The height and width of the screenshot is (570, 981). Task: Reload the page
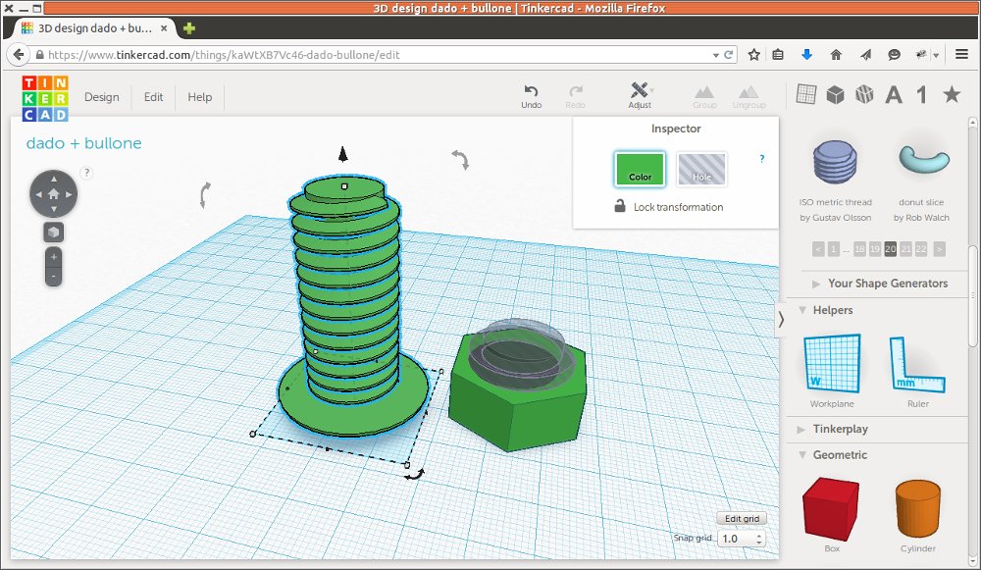coord(728,54)
